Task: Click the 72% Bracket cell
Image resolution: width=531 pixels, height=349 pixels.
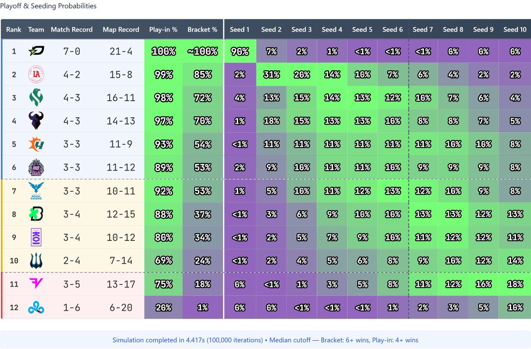Action: [x=202, y=97]
